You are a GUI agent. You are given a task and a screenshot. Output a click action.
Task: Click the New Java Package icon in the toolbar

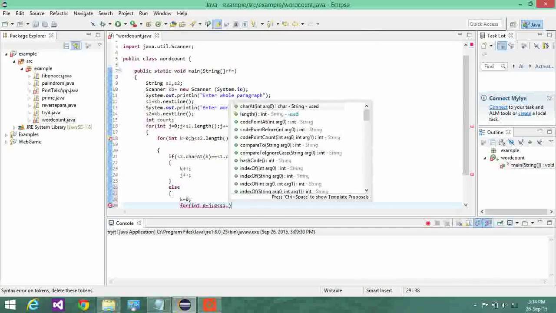(149, 24)
